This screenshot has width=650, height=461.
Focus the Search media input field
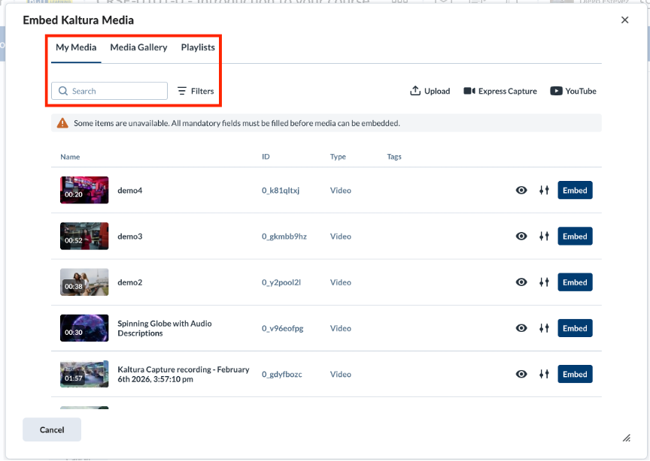tap(109, 91)
